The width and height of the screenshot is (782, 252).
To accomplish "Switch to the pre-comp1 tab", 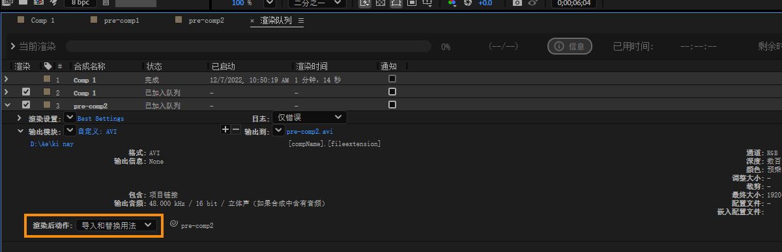I will coord(121,21).
